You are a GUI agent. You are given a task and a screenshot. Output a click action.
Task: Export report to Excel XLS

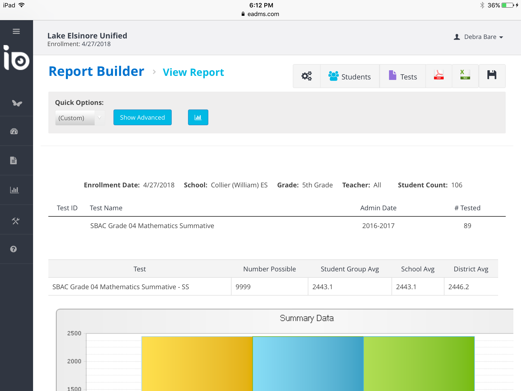click(x=465, y=76)
